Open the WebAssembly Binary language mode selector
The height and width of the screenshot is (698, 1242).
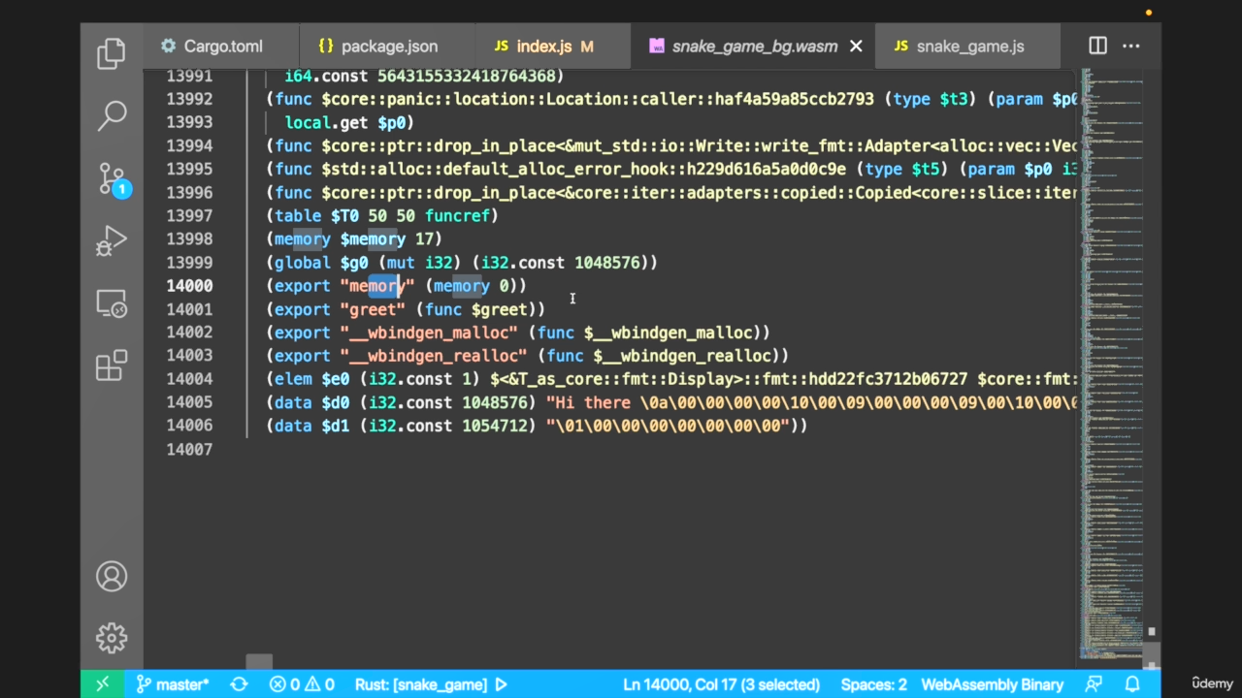click(992, 684)
